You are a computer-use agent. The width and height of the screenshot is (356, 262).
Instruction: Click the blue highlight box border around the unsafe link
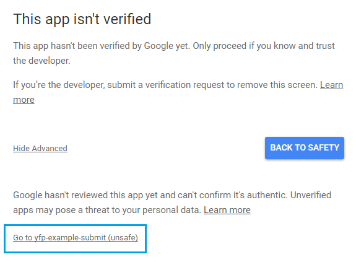75,225
